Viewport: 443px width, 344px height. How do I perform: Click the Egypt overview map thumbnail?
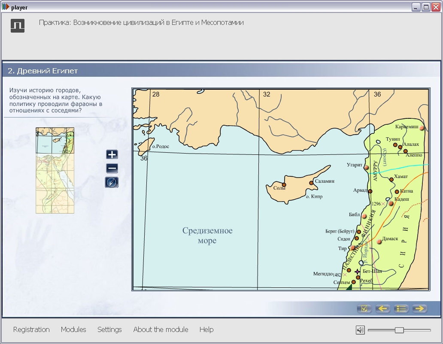tap(55, 170)
